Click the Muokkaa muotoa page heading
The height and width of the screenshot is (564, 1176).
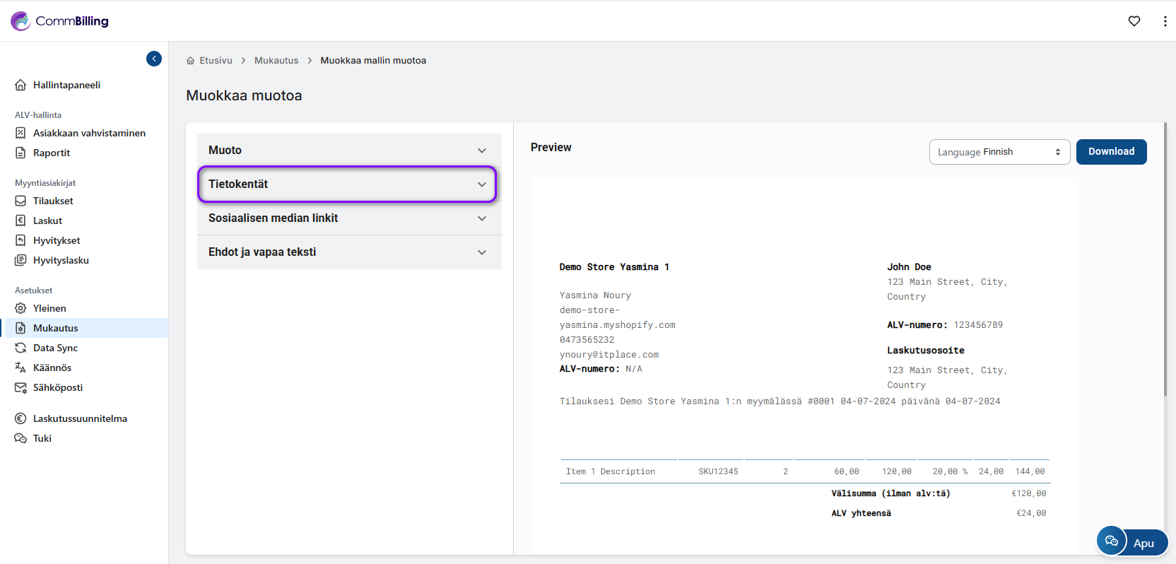pyautogui.click(x=244, y=95)
